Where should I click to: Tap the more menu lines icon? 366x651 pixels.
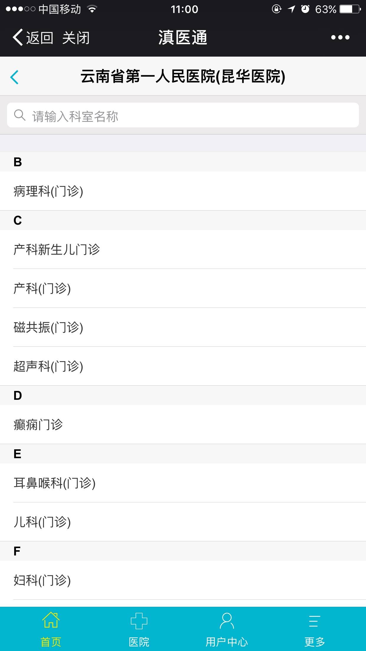tap(314, 621)
